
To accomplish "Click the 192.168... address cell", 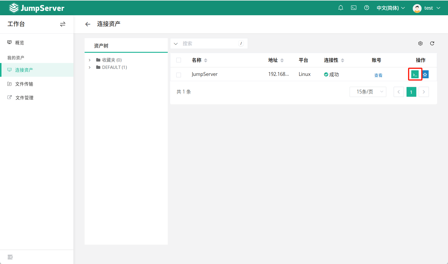I will coord(278,74).
